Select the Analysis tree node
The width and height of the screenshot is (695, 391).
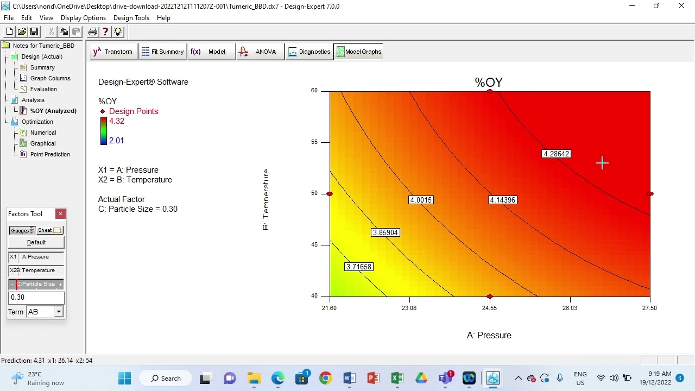pyautogui.click(x=33, y=100)
